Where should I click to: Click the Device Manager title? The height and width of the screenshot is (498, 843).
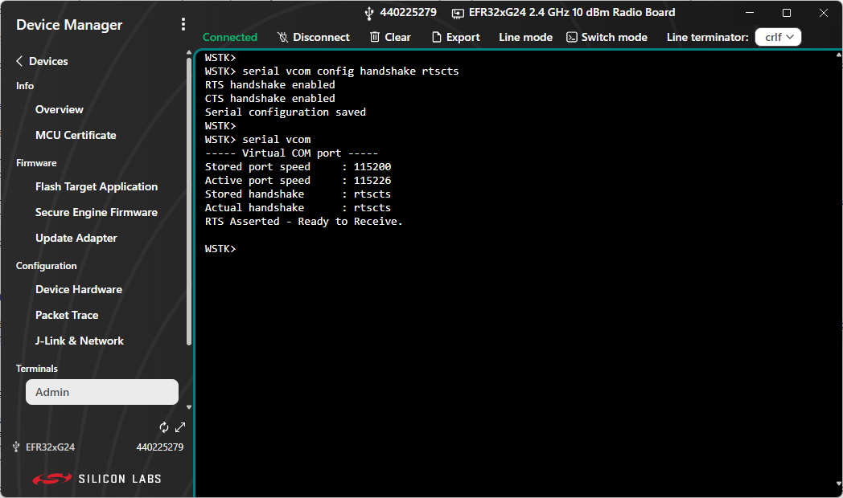[x=69, y=25]
